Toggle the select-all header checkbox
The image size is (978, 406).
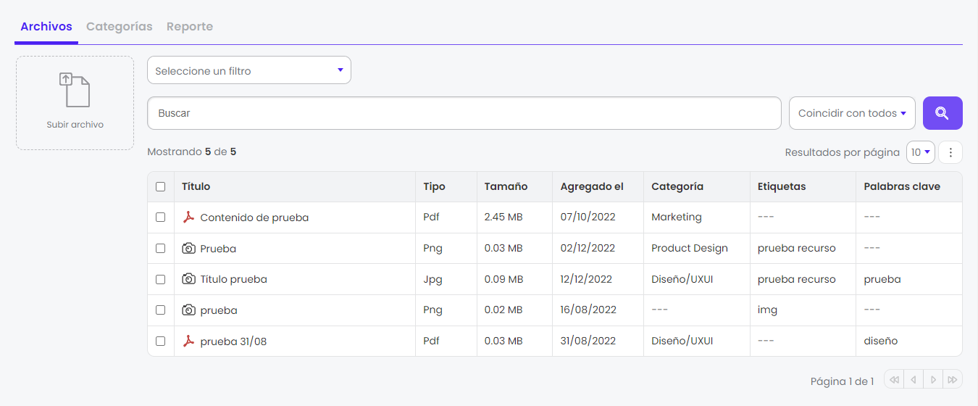pyautogui.click(x=161, y=186)
